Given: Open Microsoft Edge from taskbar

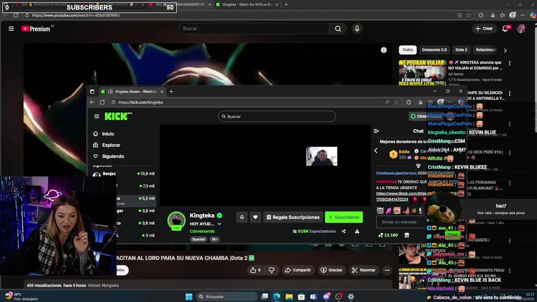Looking at the screenshot, I should coord(277,297).
